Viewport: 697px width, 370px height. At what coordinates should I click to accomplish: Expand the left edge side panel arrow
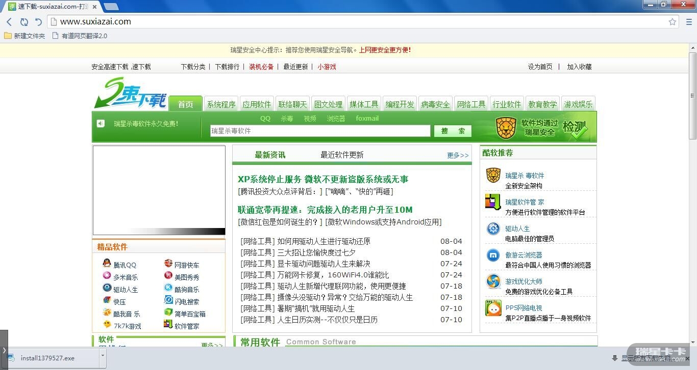pos(4,350)
